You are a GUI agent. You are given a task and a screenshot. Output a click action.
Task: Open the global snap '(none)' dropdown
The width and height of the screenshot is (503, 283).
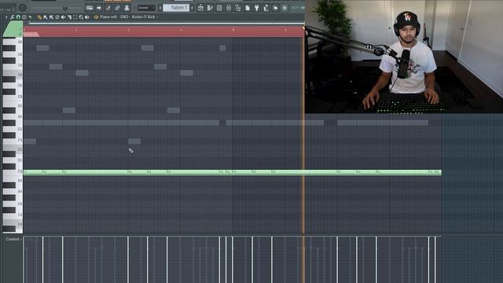click(146, 8)
